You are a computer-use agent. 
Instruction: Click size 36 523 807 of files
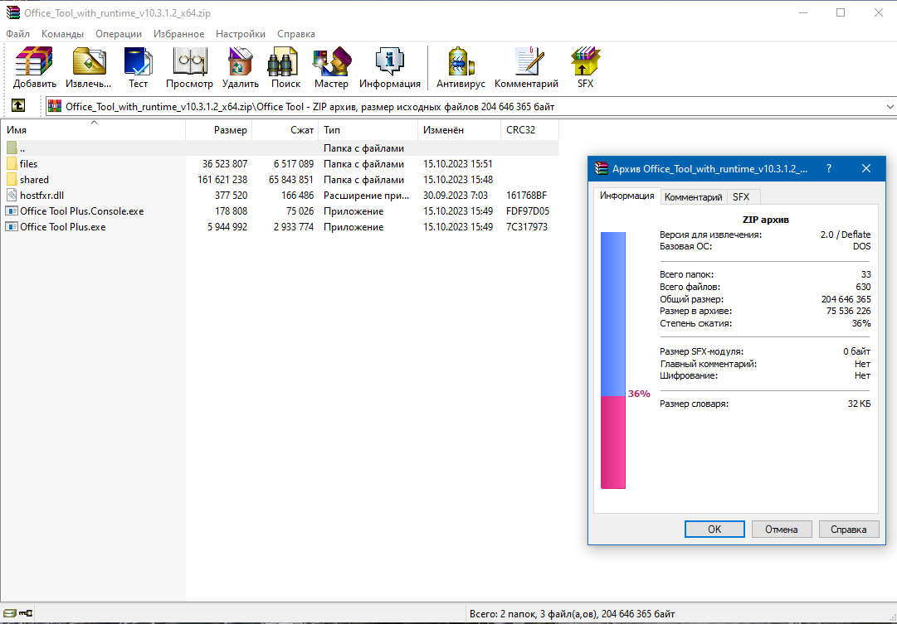pyautogui.click(x=225, y=164)
